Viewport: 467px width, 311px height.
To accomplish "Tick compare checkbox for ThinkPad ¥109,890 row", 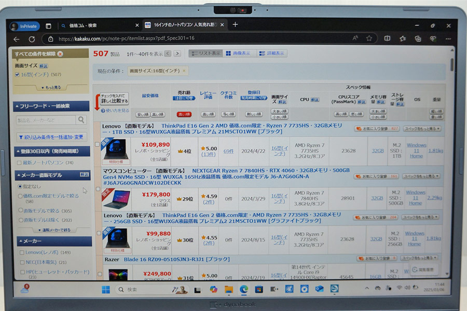I will [97, 144].
